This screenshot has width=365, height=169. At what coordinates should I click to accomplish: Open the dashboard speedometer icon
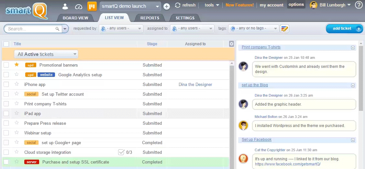tap(79, 6)
